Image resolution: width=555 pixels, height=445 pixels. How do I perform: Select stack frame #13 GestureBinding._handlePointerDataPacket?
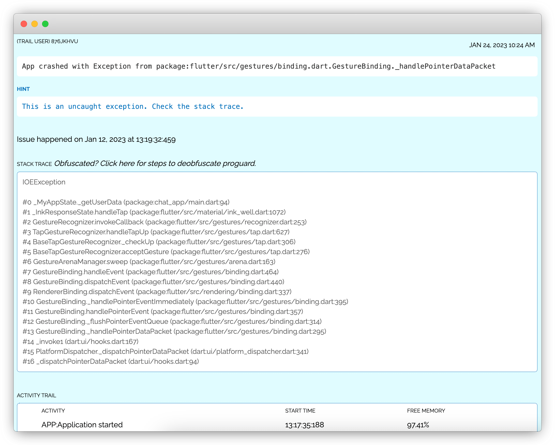coord(174,331)
